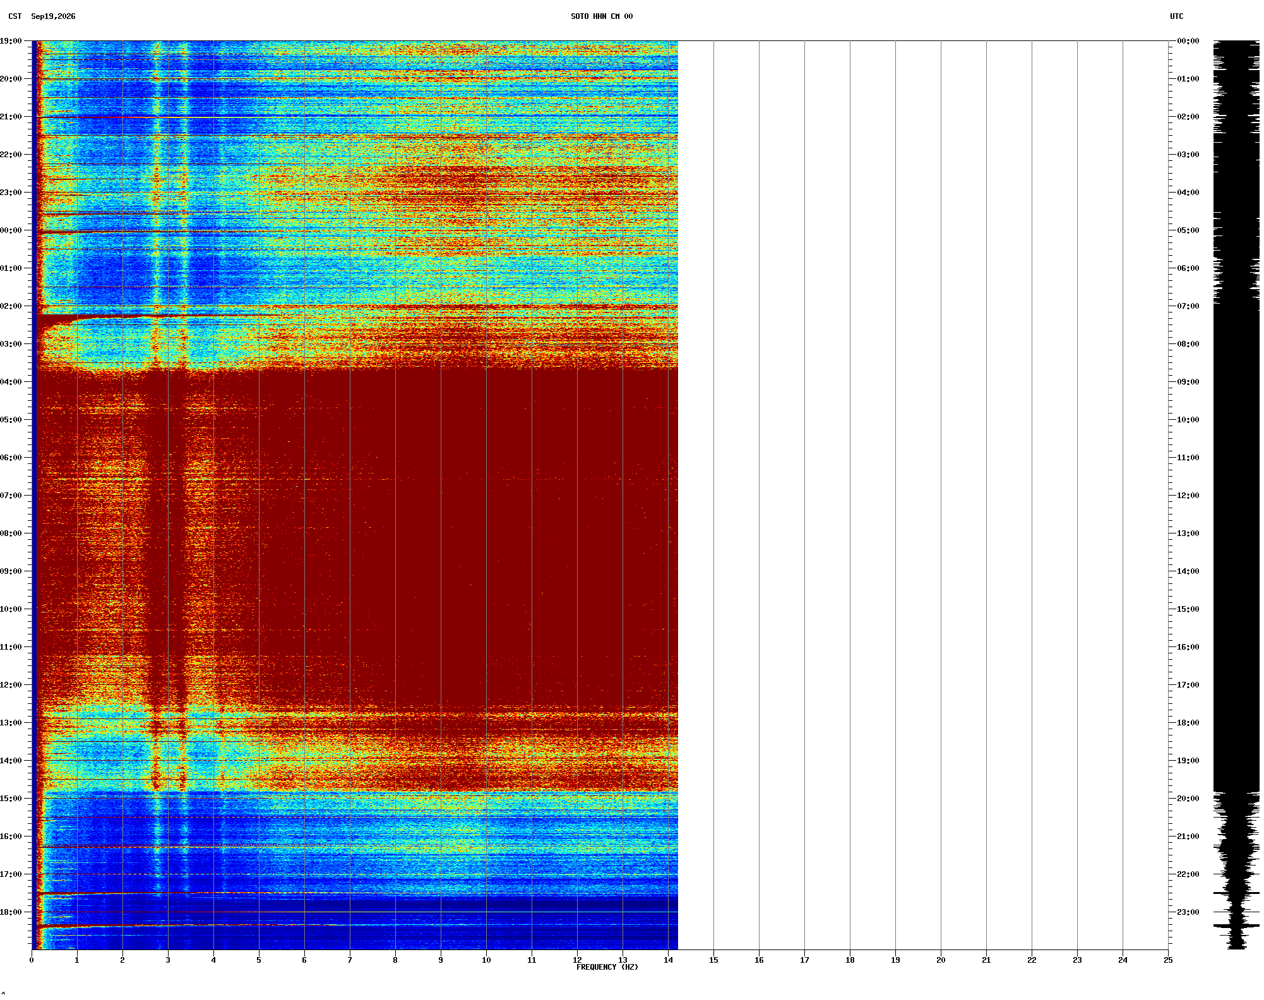This screenshot has height=1000, width=1264.
Task: Click the 25 Hz frequency tick label
Action: tap(1168, 960)
